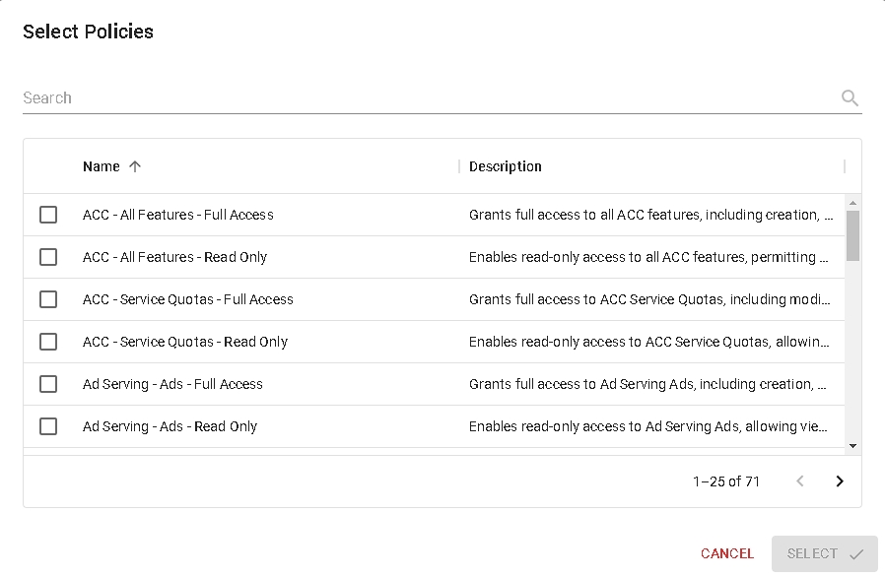Image resolution: width=885 pixels, height=577 pixels.
Task: Select ACC - Service Quotas - Full Access checkbox
Action: click(x=48, y=299)
